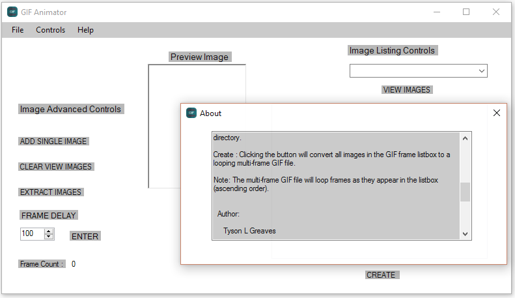Open the Controls menu

pyautogui.click(x=51, y=30)
